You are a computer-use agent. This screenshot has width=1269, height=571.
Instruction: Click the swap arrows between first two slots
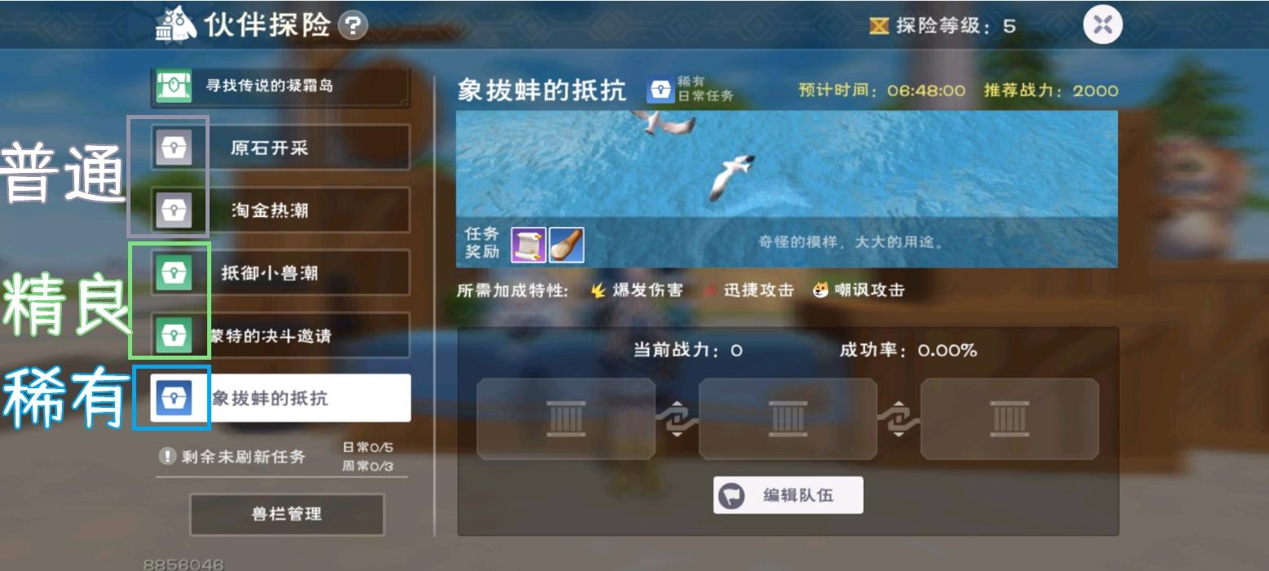pos(677,419)
